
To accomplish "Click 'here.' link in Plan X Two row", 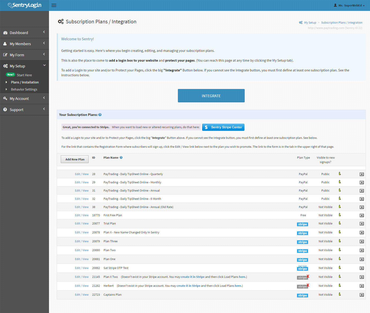I will [242, 277].
